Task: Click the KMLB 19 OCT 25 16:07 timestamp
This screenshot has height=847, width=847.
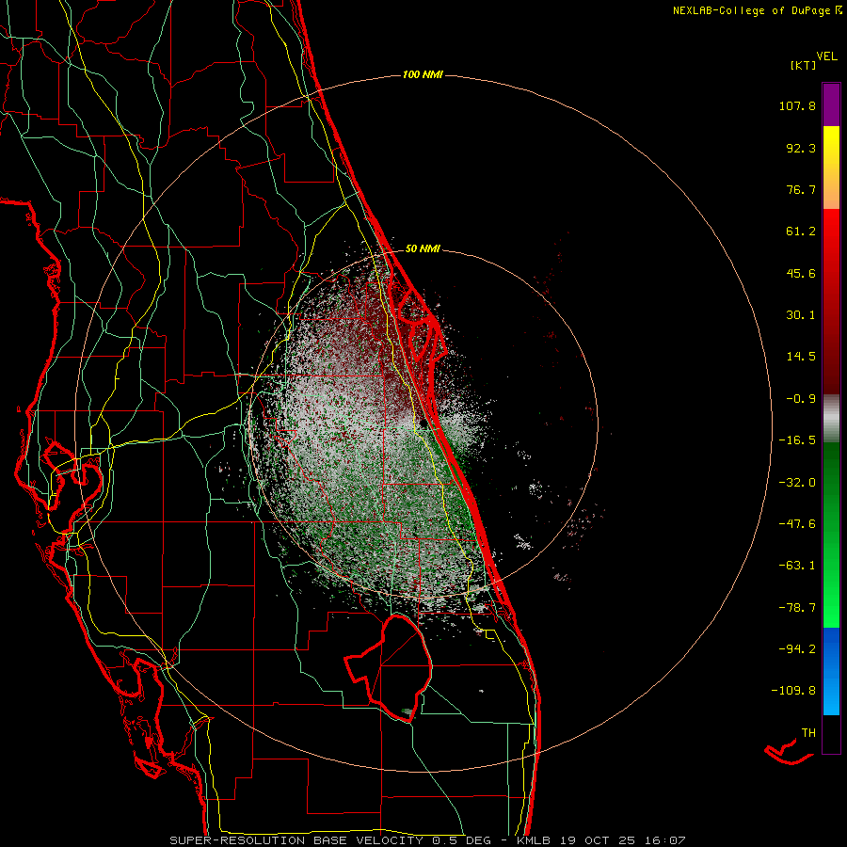Action: (x=601, y=840)
